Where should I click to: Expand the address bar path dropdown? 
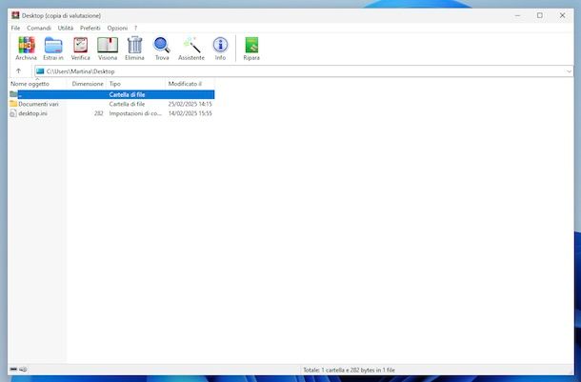pyautogui.click(x=569, y=71)
